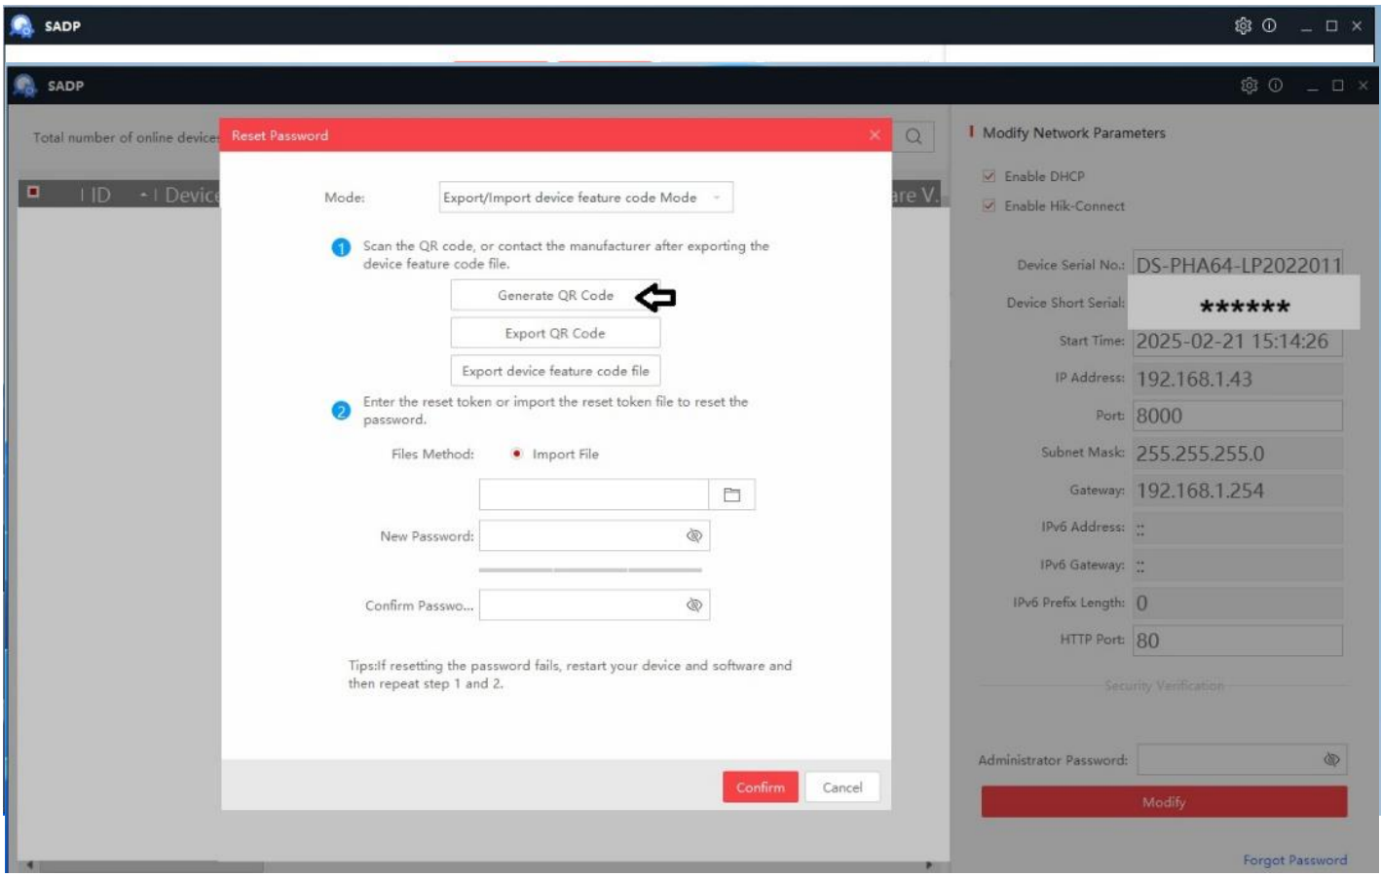Click the import file path field

[594, 494]
